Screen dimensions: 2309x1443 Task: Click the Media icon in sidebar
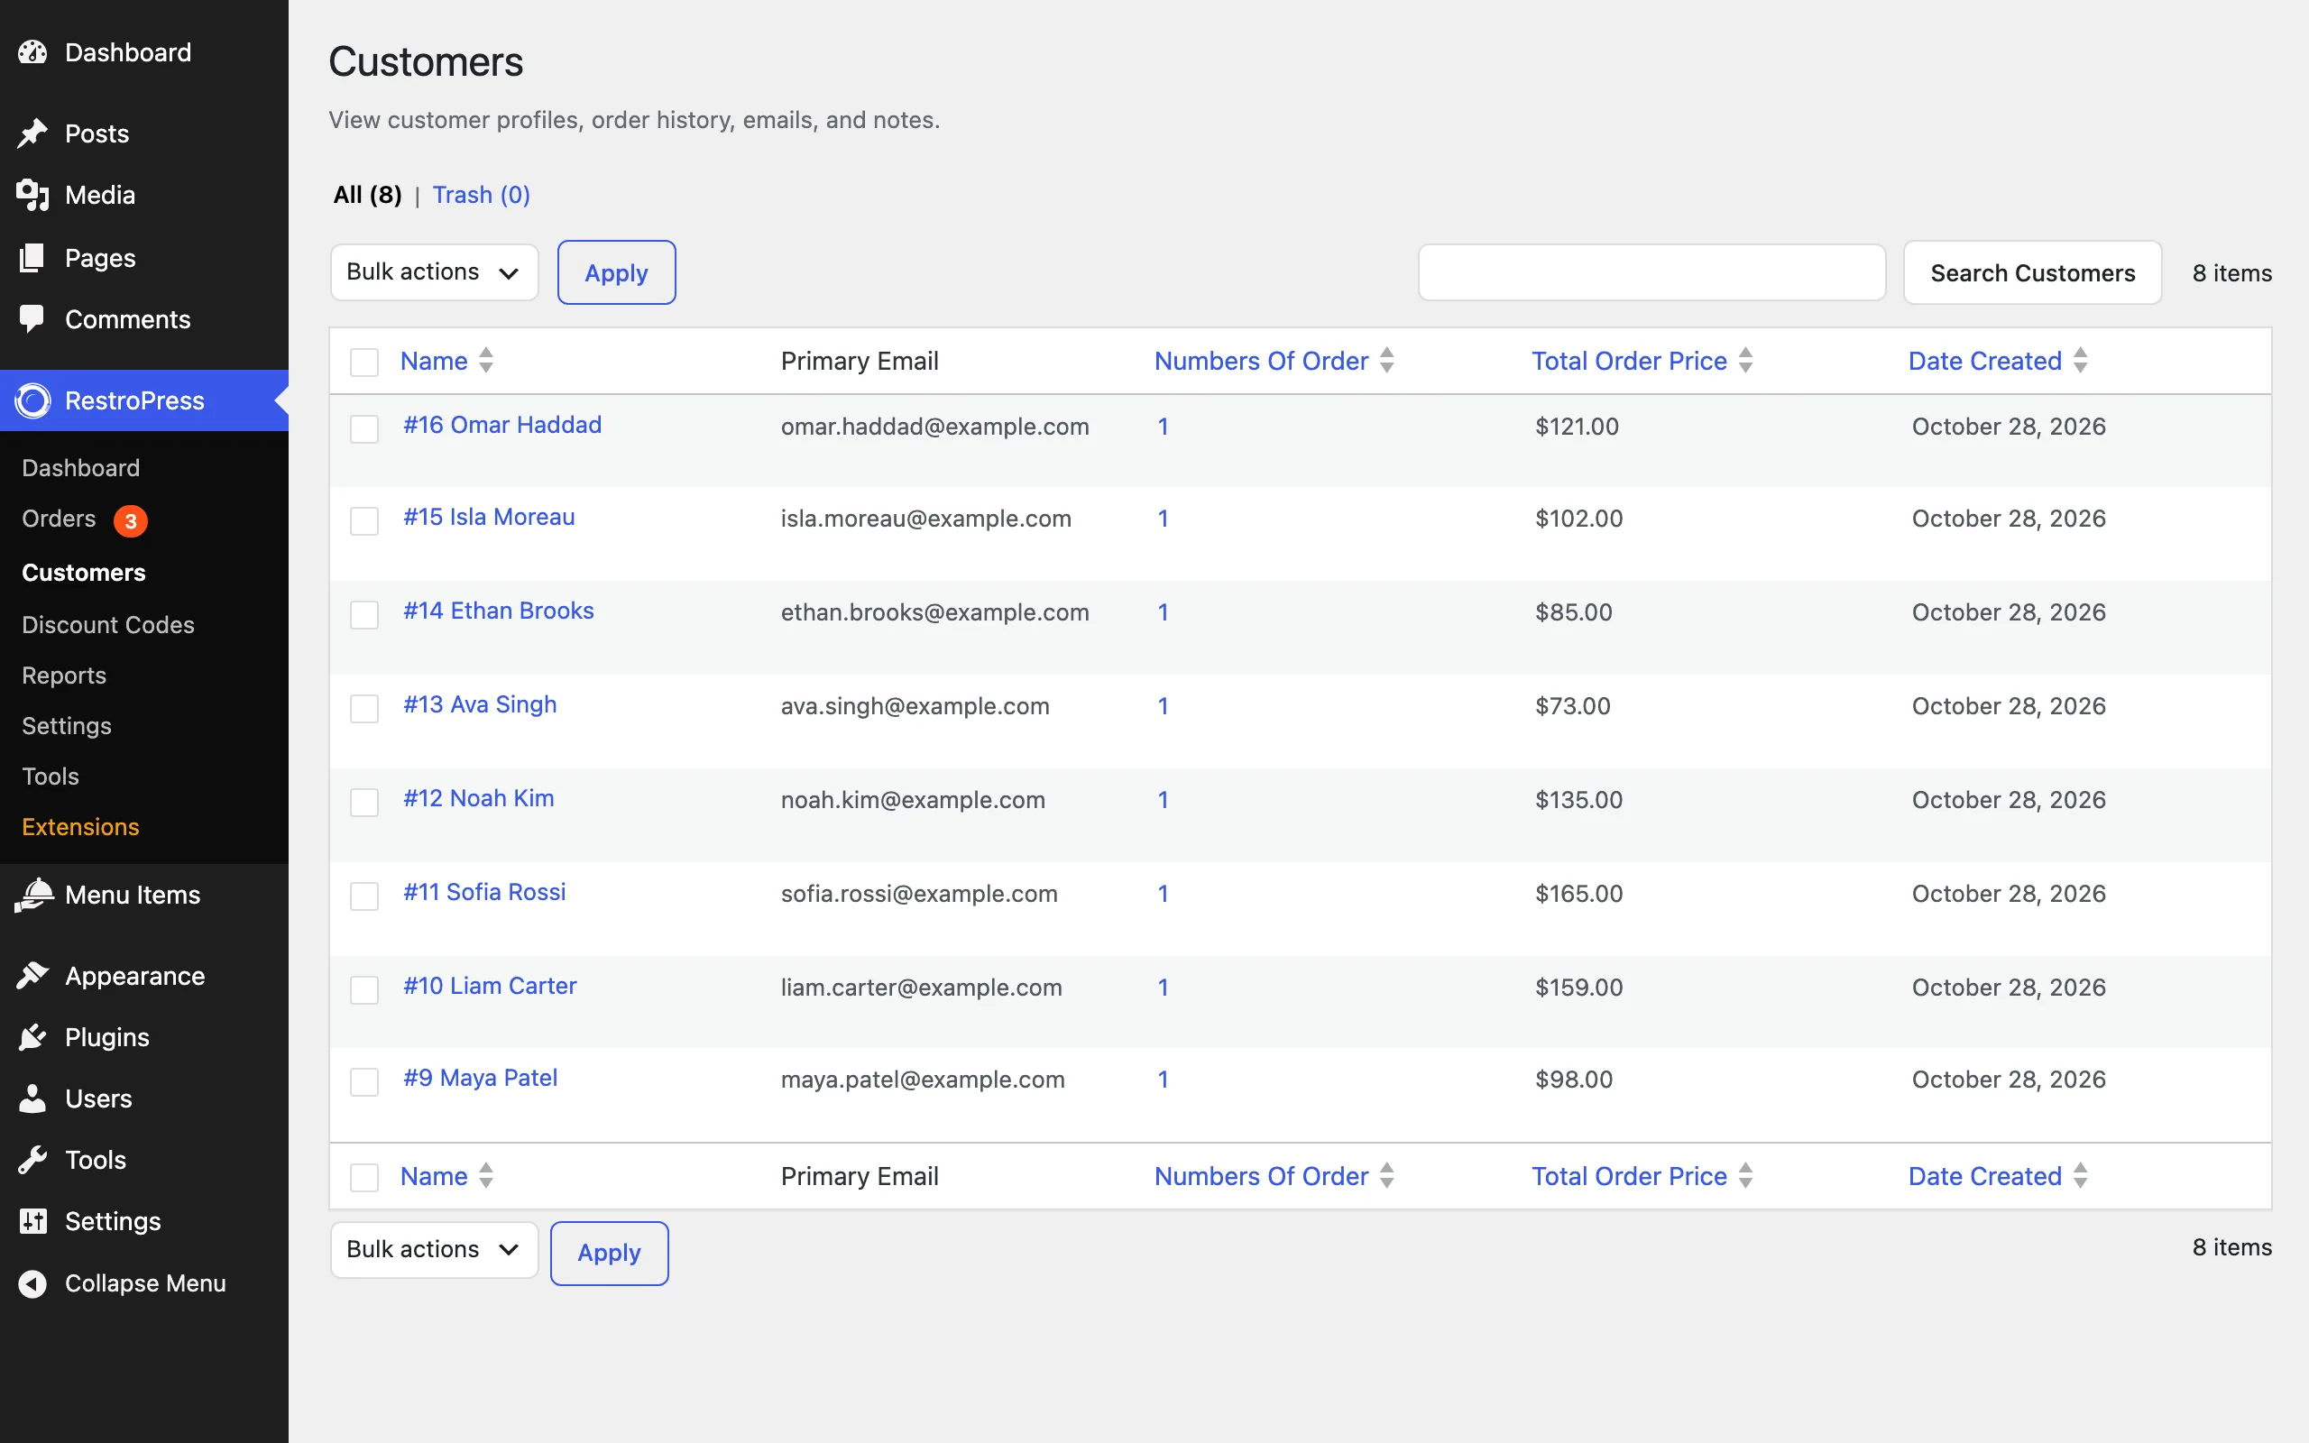[x=32, y=195]
